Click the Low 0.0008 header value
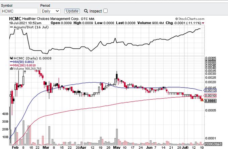Viewport: 228px width, 149px height. click(x=104, y=23)
